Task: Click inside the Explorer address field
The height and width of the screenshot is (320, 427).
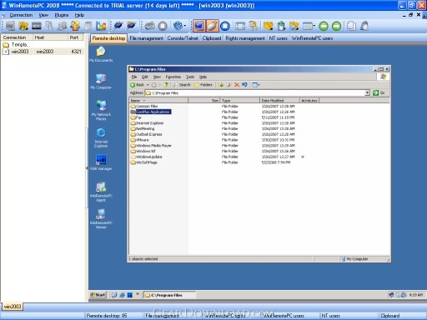Action: coord(254,92)
